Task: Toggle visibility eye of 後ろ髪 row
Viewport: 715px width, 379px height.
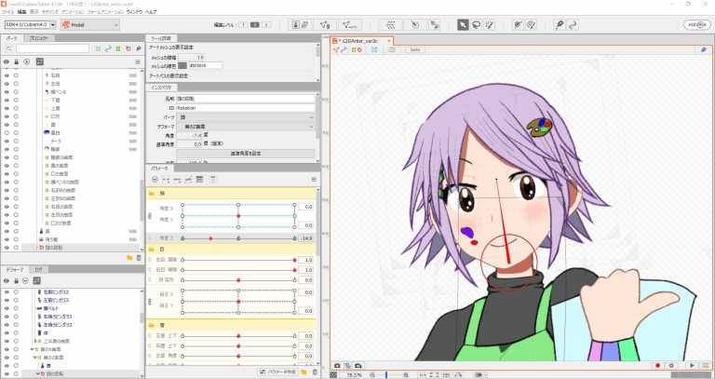Action: tap(7, 239)
